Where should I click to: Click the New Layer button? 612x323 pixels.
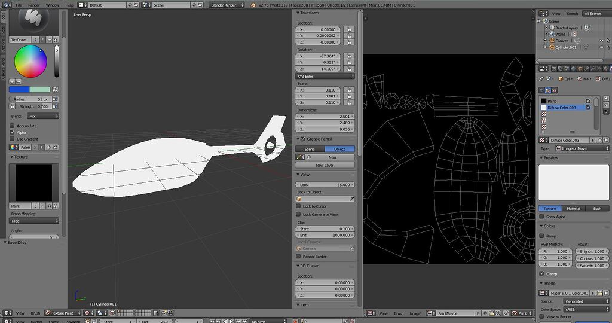(325, 165)
